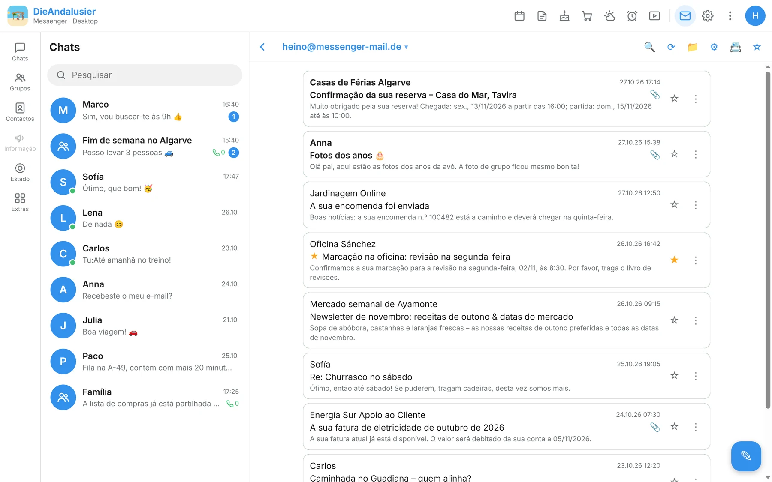Open attachment of Fotos dos anos email
772x482 pixels.
click(x=655, y=155)
